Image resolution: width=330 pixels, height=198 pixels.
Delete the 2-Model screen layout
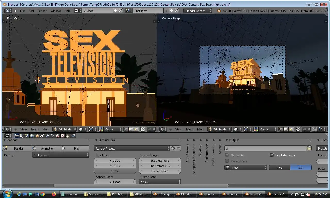pyautogui.click(x=120, y=11)
